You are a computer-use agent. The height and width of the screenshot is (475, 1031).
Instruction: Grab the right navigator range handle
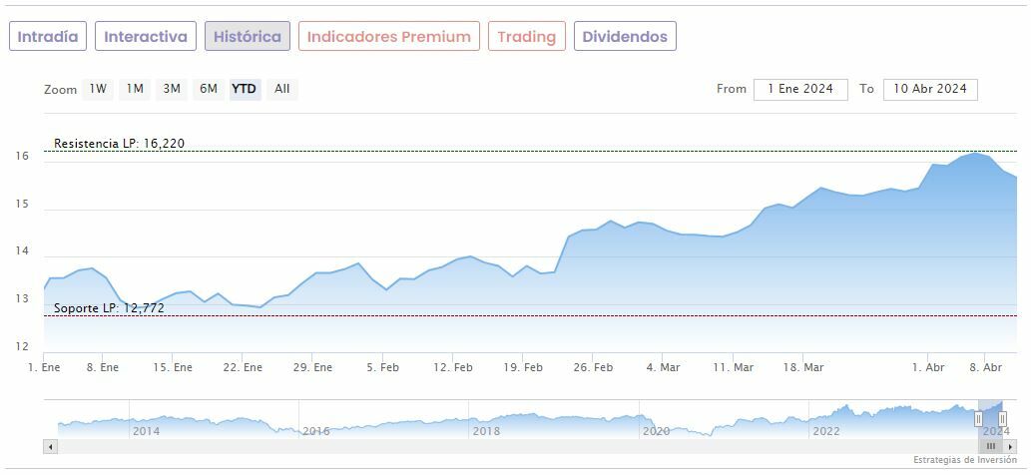click(1003, 419)
